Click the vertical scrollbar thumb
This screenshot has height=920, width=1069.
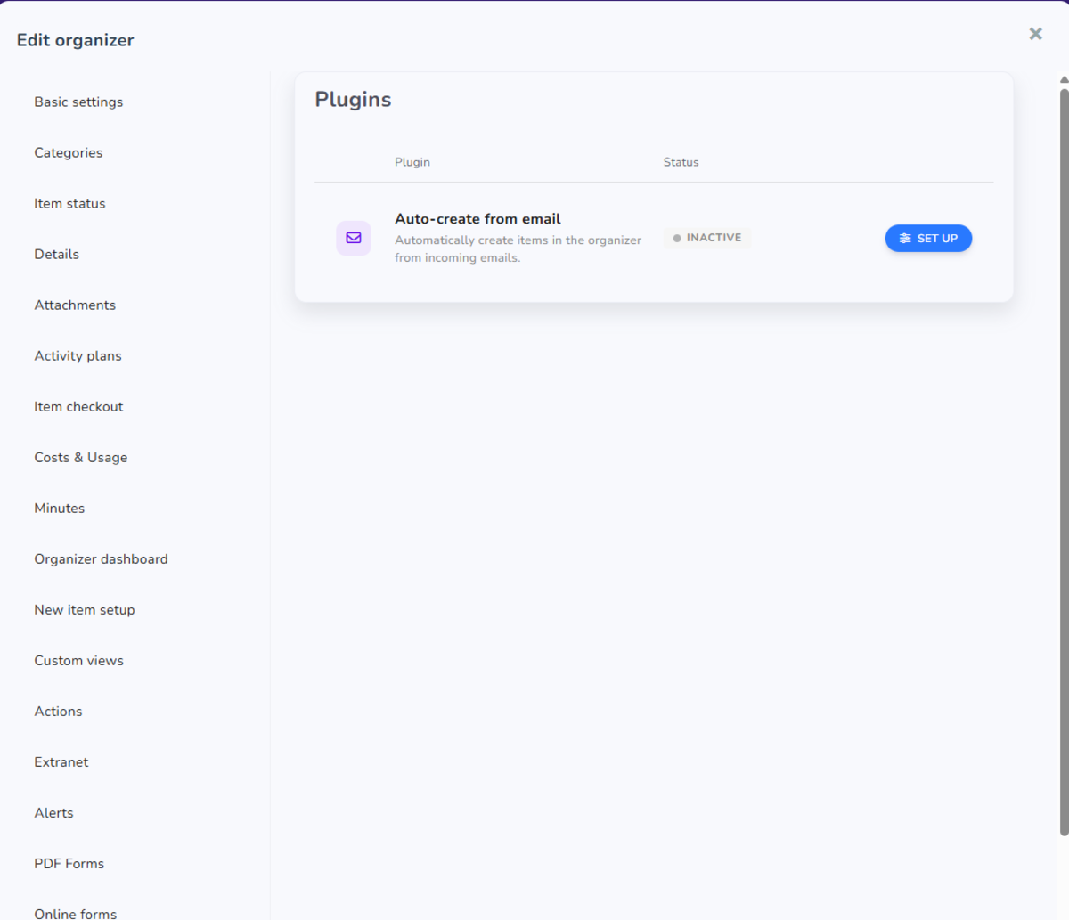point(1064,461)
